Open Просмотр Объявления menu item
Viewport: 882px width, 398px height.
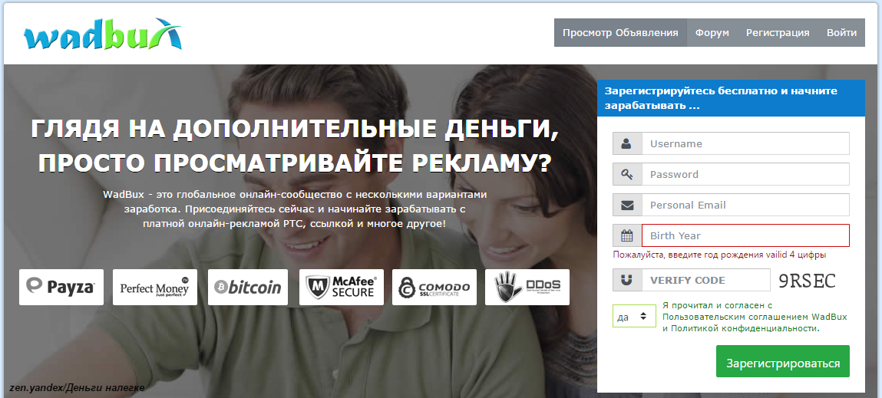(620, 33)
